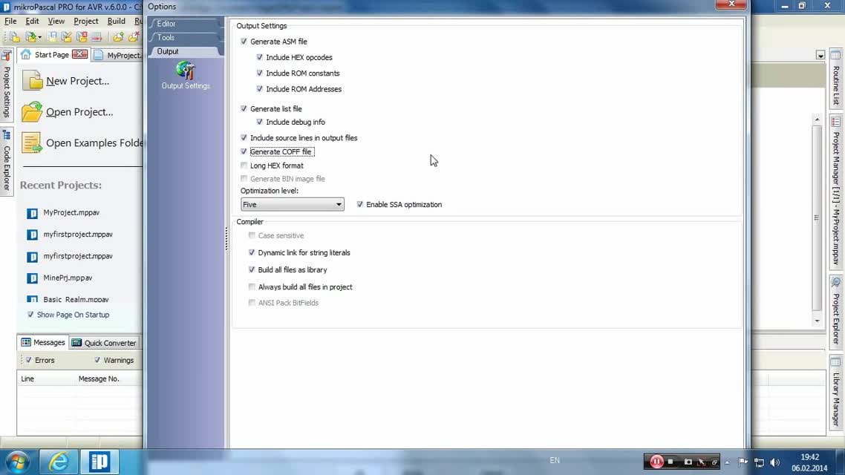845x475 pixels.
Task: Click the Open Examples Folder icon
Action: [32, 142]
